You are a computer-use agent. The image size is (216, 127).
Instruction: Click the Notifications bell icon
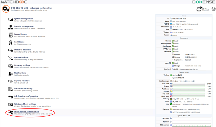10,74
